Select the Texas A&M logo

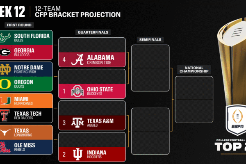click(x=77, y=122)
